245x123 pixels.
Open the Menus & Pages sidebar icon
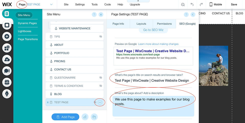coord(7,14)
